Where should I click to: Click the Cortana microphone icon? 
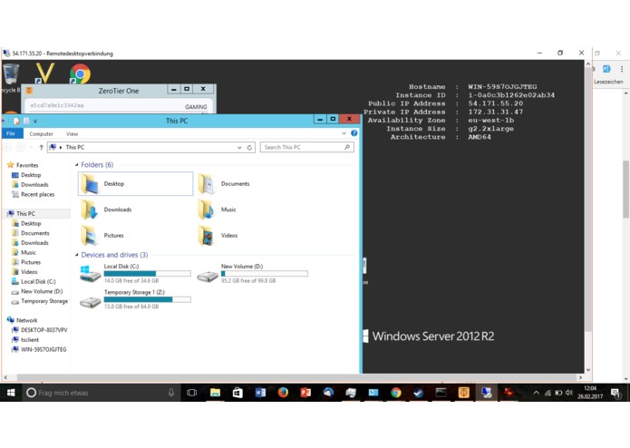click(x=171, y=393)
